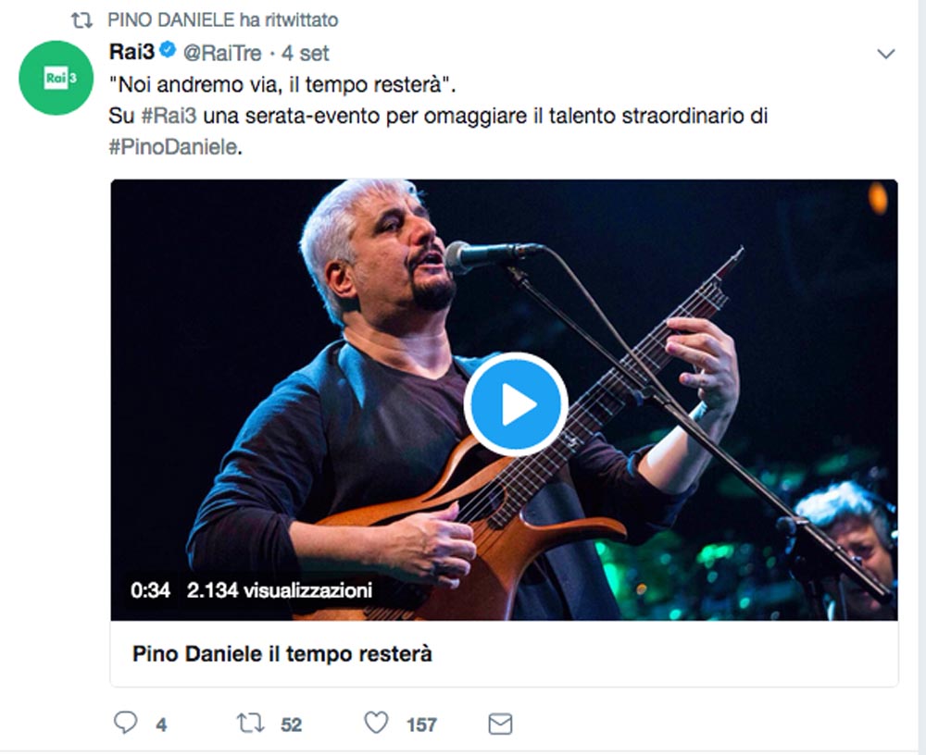Play the Pino Daniele video
The image size is (926, 755).
(x=516, y=404)
